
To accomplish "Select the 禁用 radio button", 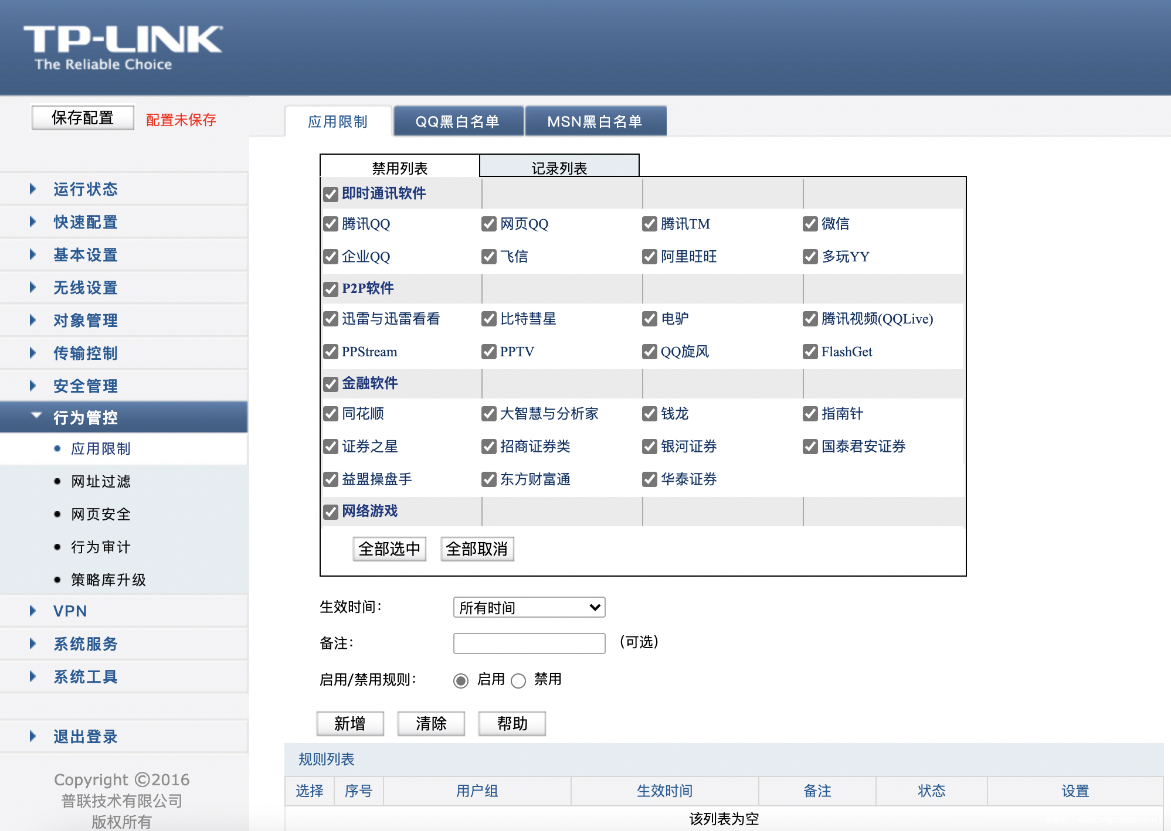I will coord(518,680).
